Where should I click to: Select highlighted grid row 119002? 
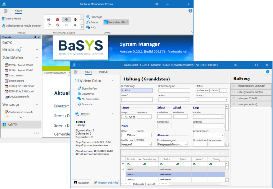[175, 175]
